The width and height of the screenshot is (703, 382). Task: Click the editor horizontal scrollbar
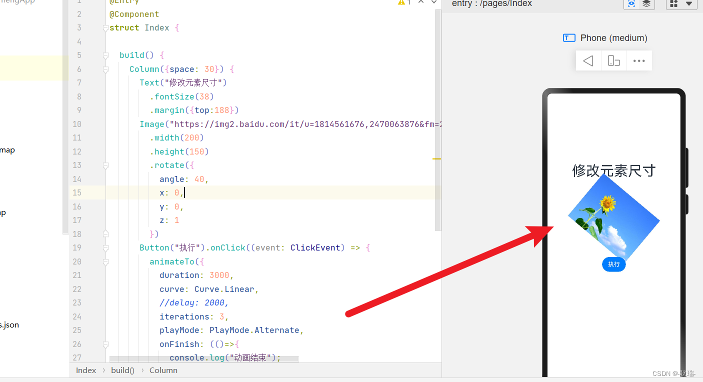204,359
